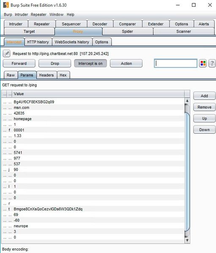Switch to the Comparer tab
Screen dimensions: 216x253
tap(128, 24)
